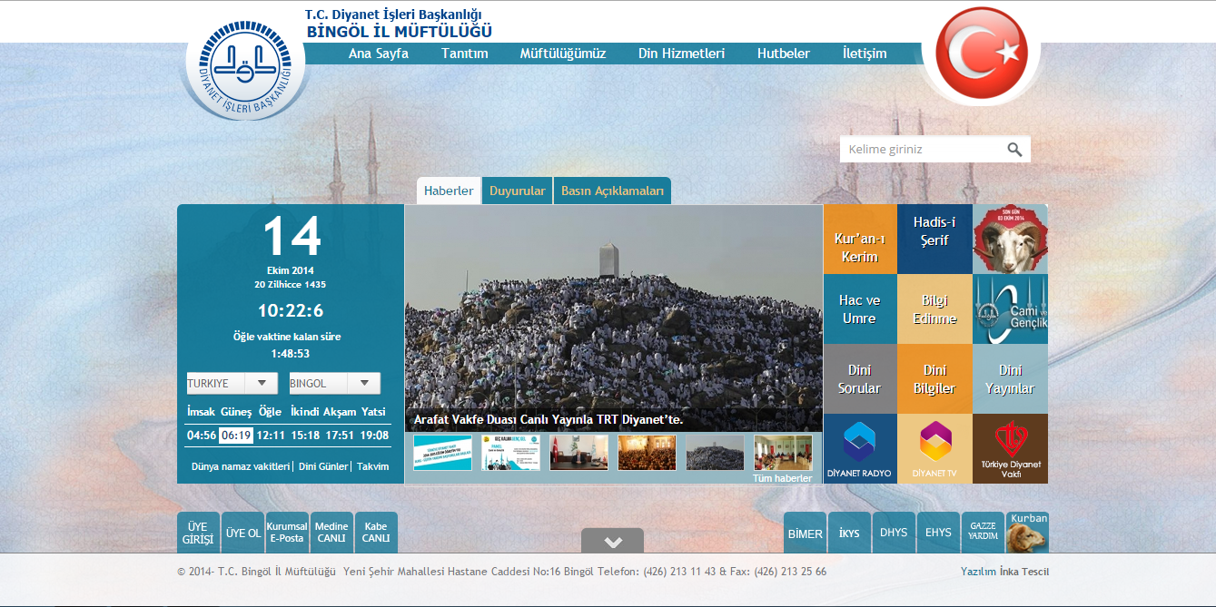The height and width of the screenshot is (607, 1216).
Task: Open the Tüm haberler link
Action: click(782, 478)
